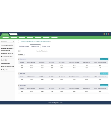Click week S36 row in SuperAdmin table

click(x=63, y=65)
